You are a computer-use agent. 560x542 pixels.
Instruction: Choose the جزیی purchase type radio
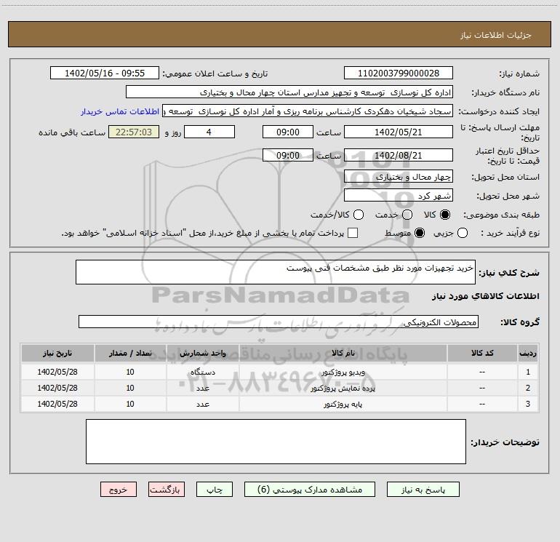coord(463,234)
